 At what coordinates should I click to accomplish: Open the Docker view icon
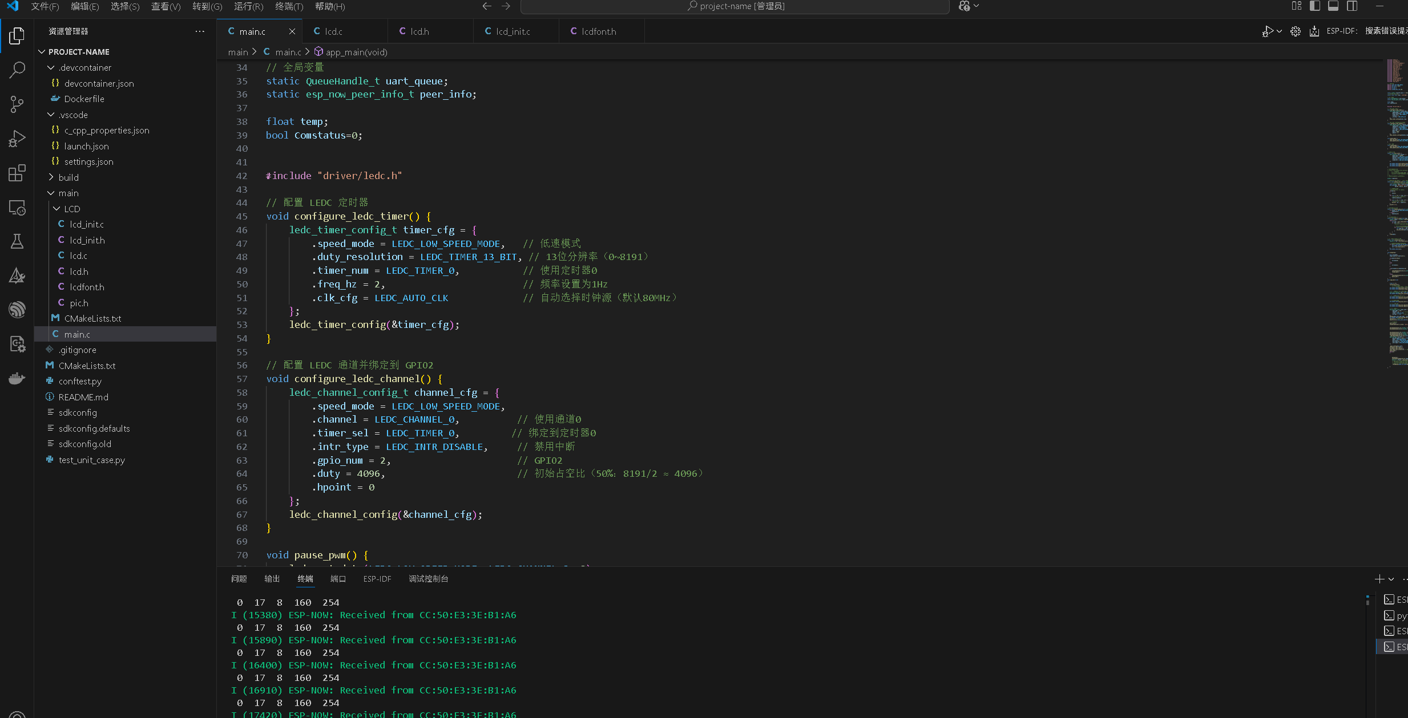pyautogui.click(x=17, y=378)
